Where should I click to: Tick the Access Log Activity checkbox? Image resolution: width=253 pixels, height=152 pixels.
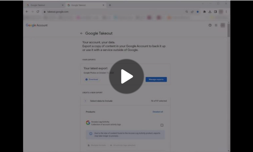point(162,125)
